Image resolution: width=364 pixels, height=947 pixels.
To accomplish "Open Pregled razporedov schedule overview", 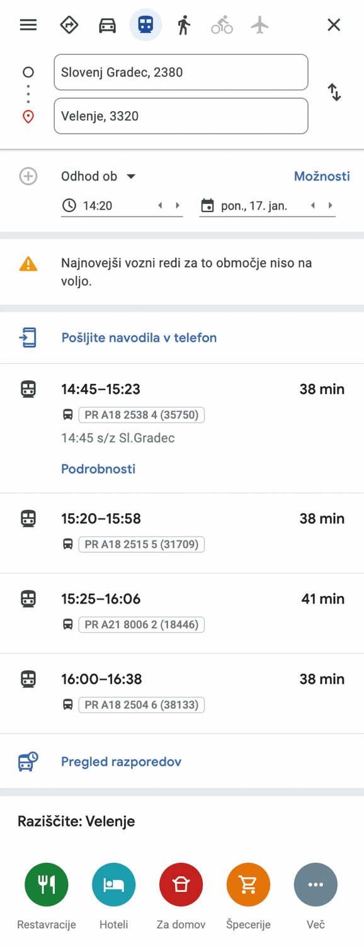I will (x=121, y=761).
